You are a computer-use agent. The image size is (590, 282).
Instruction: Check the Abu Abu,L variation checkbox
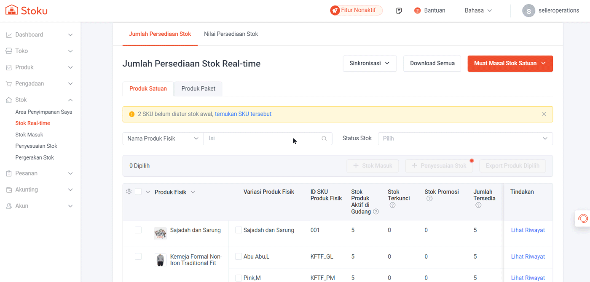pyautogui.click(x=239, y=257)
